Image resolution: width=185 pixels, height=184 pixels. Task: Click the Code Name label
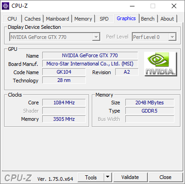(26, 72)
